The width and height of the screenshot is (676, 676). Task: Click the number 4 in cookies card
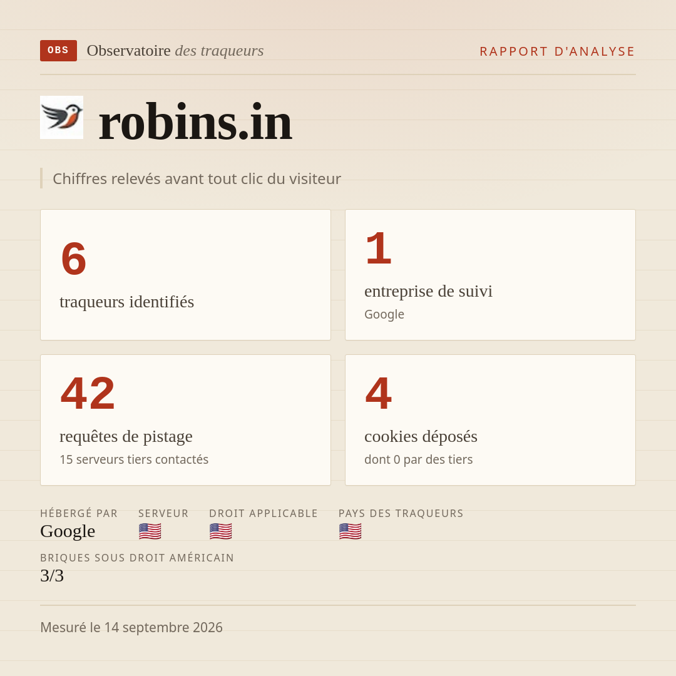379,393
